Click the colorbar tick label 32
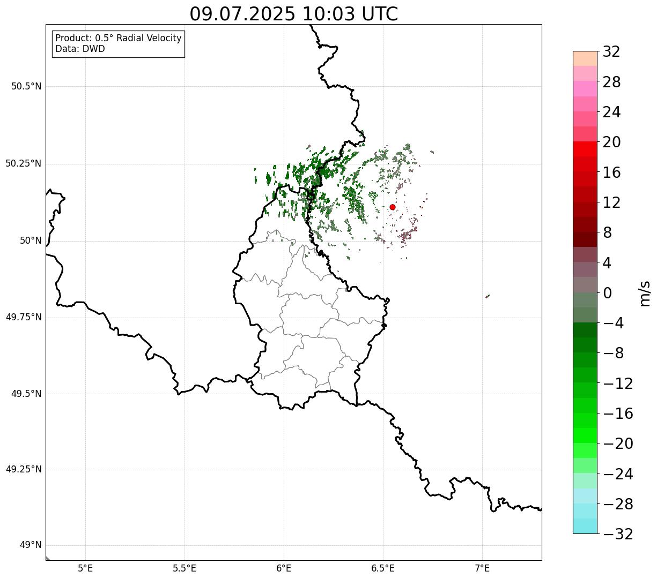 (612, 52)
